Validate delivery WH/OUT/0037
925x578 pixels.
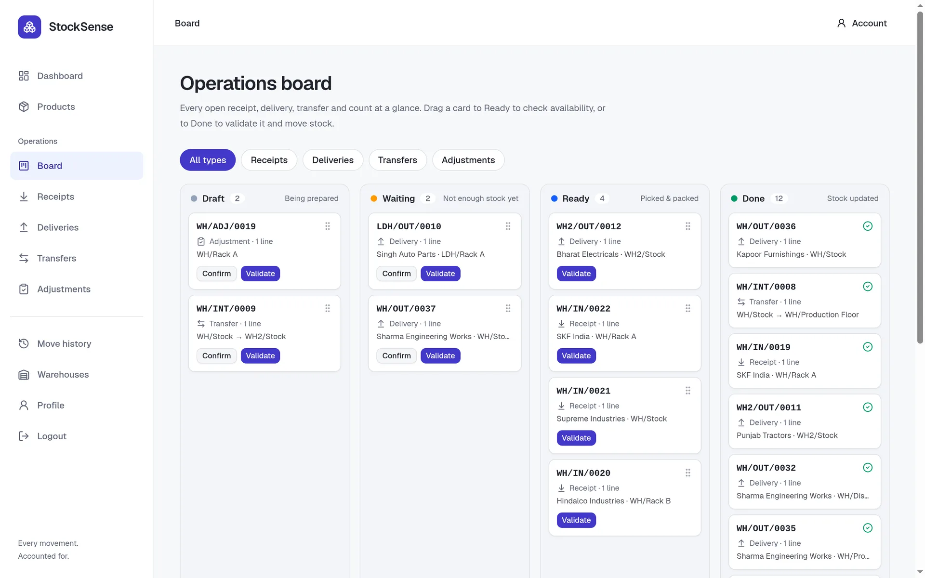pyautogui.click(x=440, y=356)
